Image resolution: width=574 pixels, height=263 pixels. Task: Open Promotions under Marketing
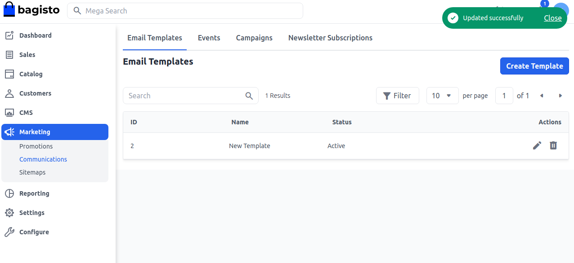(x=36, y=146)
